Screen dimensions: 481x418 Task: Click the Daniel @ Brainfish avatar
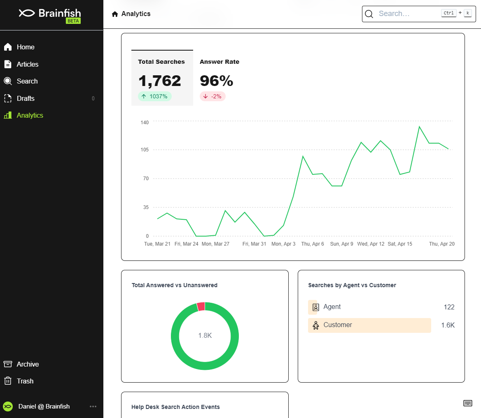(x=8, y=406)
